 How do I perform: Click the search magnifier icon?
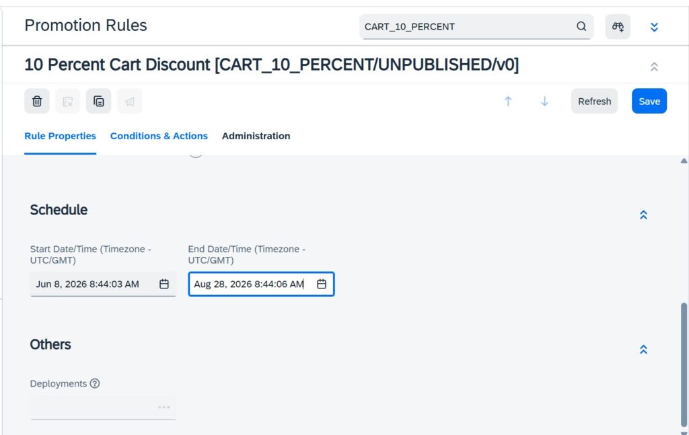point(581,26)
